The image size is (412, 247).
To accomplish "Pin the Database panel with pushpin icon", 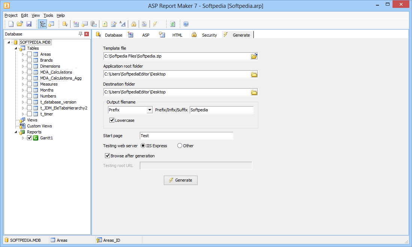I will (80, 34).
